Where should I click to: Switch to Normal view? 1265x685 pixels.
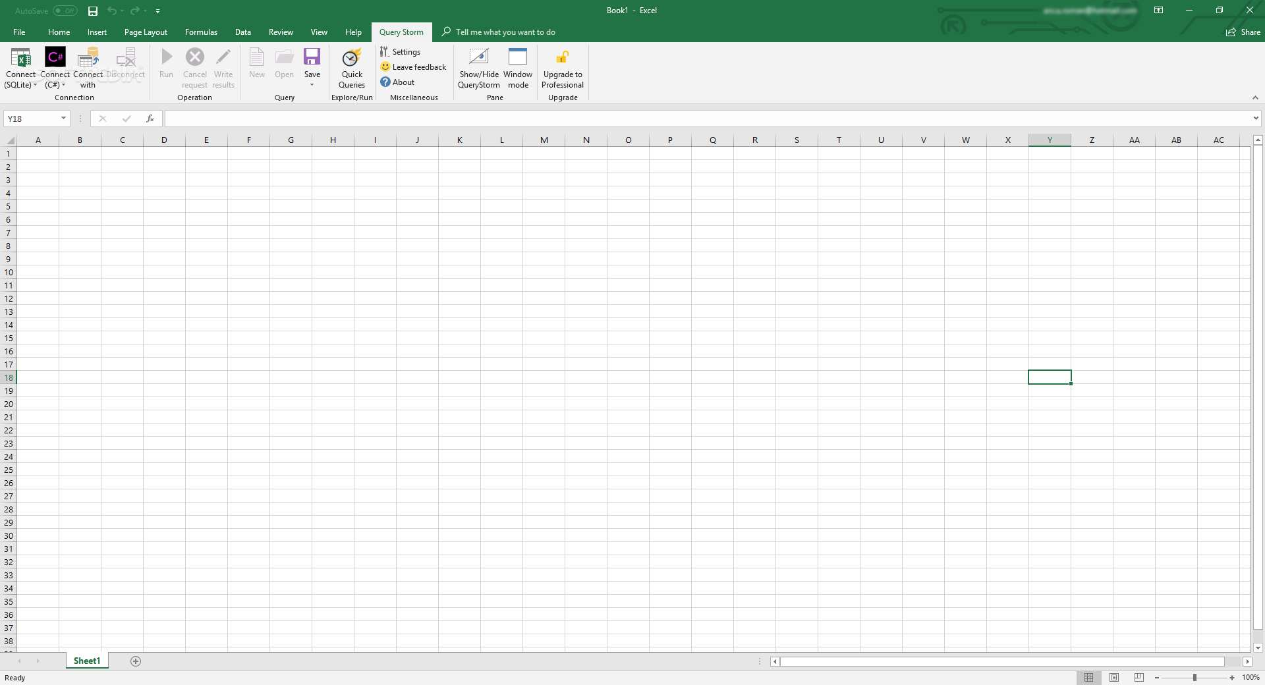1088,678
